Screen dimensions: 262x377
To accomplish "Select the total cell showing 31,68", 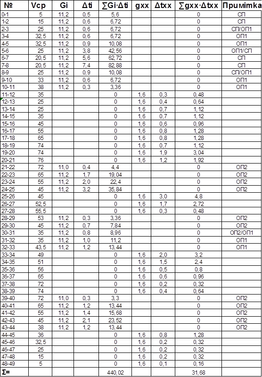I will (198, 372).
